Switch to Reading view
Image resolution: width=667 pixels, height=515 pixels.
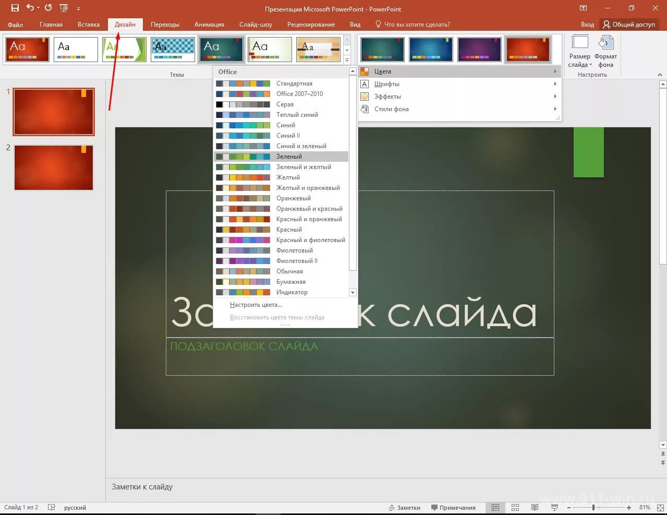535,507
